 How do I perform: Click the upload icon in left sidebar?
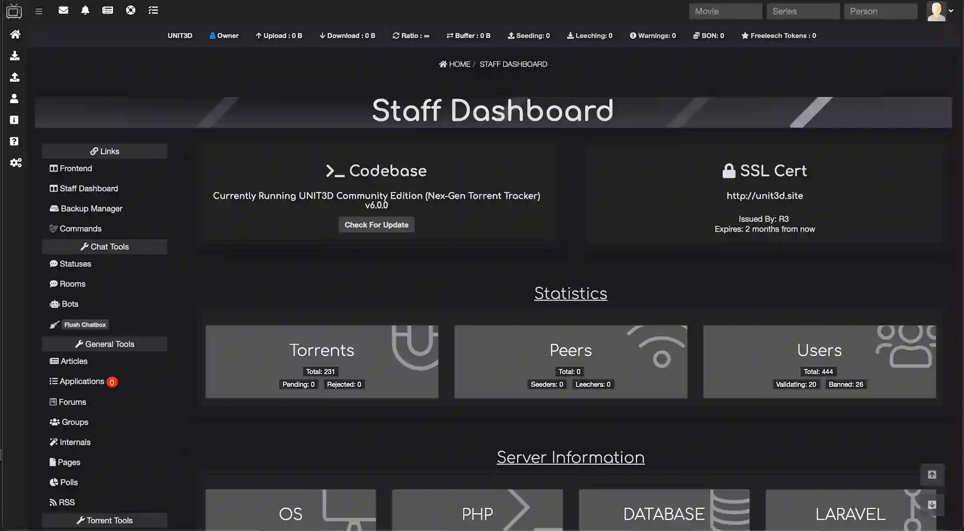(14, 77)
